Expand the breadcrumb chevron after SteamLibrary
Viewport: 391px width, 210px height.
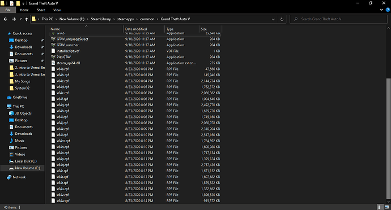pos(114,19)
